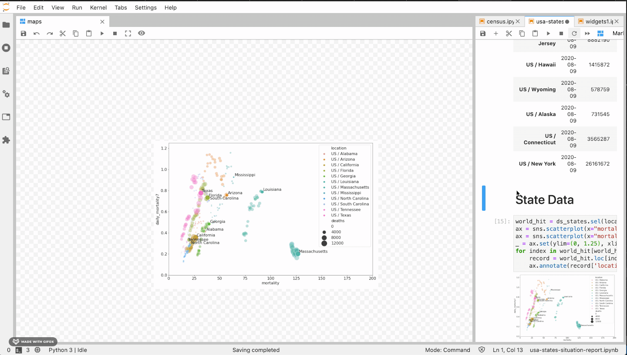
Task: Redo in the maps toolbar
Action: pyautogui.click(x=50, y=33)
